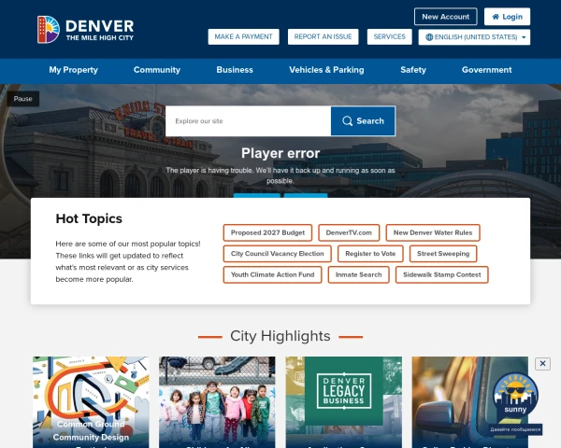Open the Vehicles & Parking menu
The width and height of the screenshot is (561, 448).
pyautogui.click(x=326, y=70)
